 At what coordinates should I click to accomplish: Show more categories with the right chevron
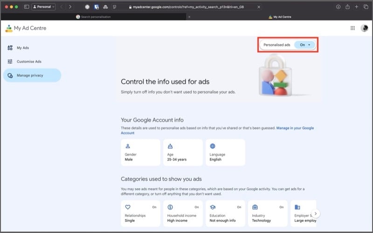pyautogui.click(x=316, y=213)
